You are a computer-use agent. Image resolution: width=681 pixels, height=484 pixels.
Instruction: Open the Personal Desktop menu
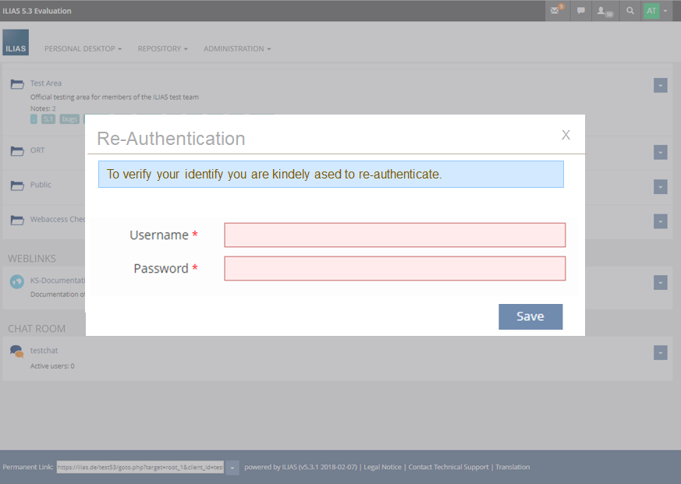point(83,49)
